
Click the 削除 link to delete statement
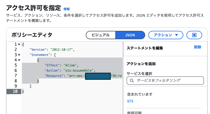pyautogui.click(x=197, y=47)
